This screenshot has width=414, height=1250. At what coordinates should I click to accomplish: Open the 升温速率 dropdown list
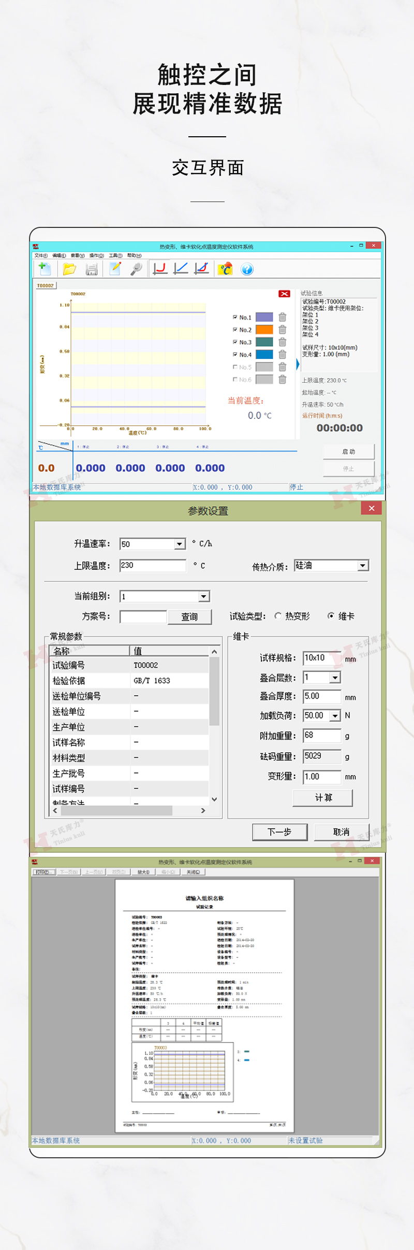[x=180, y=544]
